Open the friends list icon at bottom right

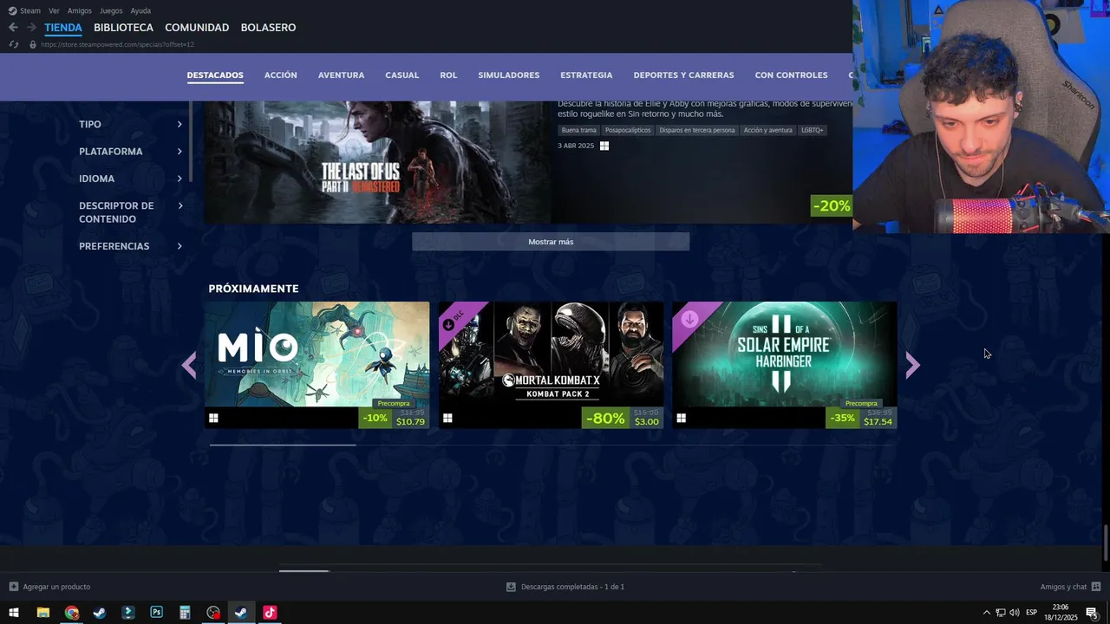1096,587
